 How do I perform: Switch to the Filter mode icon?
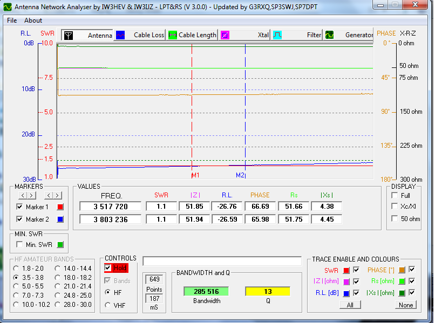(x=277, y=36)
